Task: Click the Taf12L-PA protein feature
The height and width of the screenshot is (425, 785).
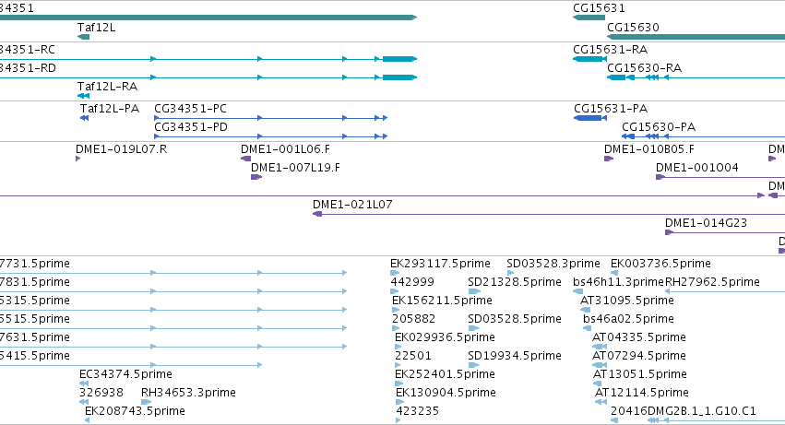Action: point(84,118)
